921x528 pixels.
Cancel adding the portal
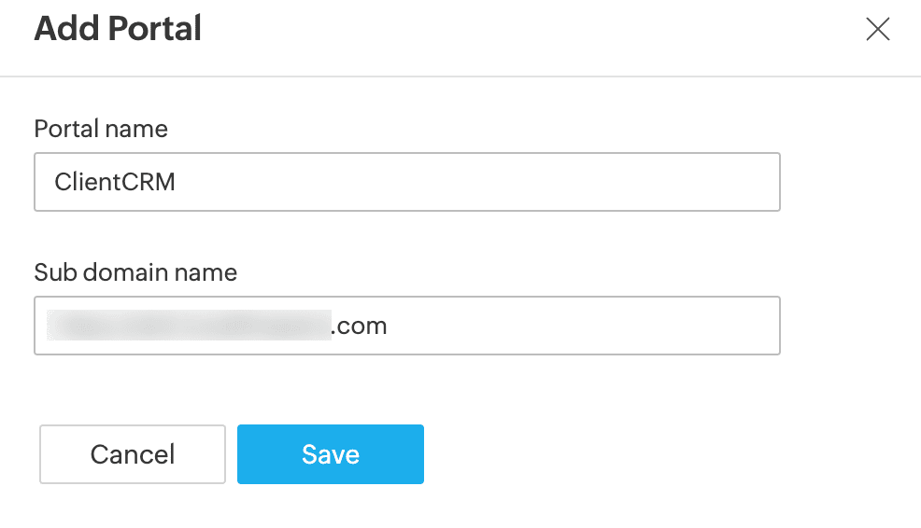click(132, 454)
